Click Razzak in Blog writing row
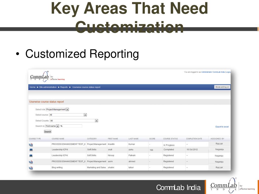Viewport: 259px width, 194px height. [219, 167]
